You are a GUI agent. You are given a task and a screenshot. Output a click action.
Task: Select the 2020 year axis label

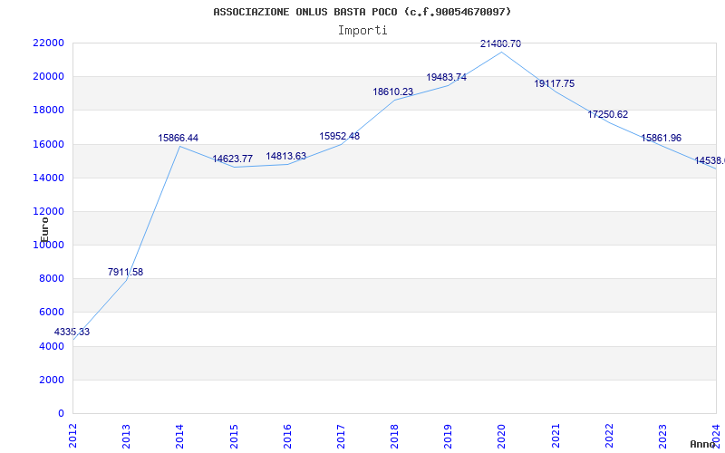click(502, 436)
